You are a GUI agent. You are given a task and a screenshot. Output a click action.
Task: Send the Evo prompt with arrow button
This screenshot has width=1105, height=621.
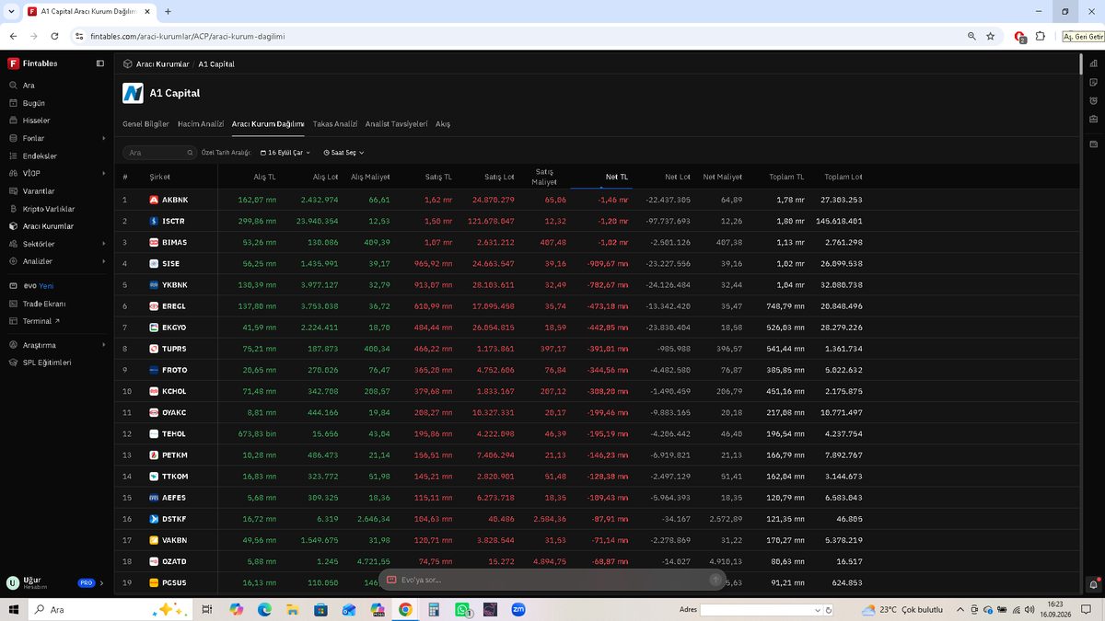coord(715,580)
